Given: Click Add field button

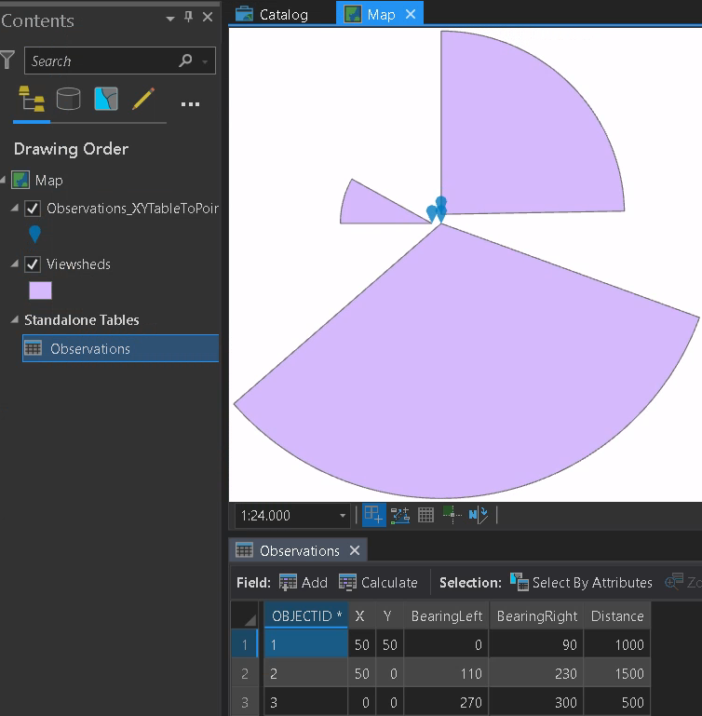Looking at the screenshot, I should pyautogui.click(x=304, y=583).
